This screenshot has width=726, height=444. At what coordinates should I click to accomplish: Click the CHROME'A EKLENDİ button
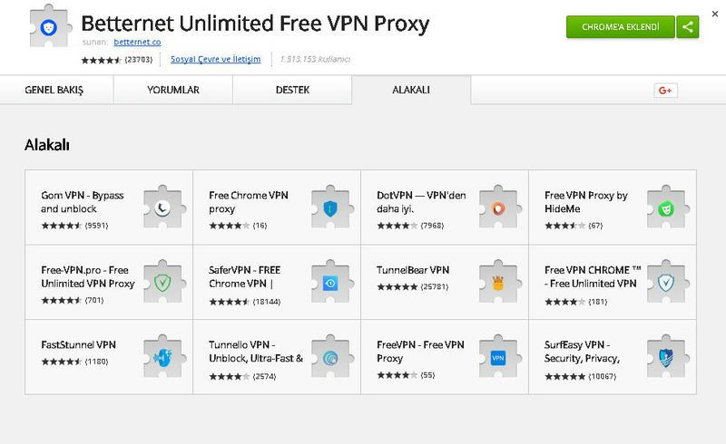pos(621,27)
